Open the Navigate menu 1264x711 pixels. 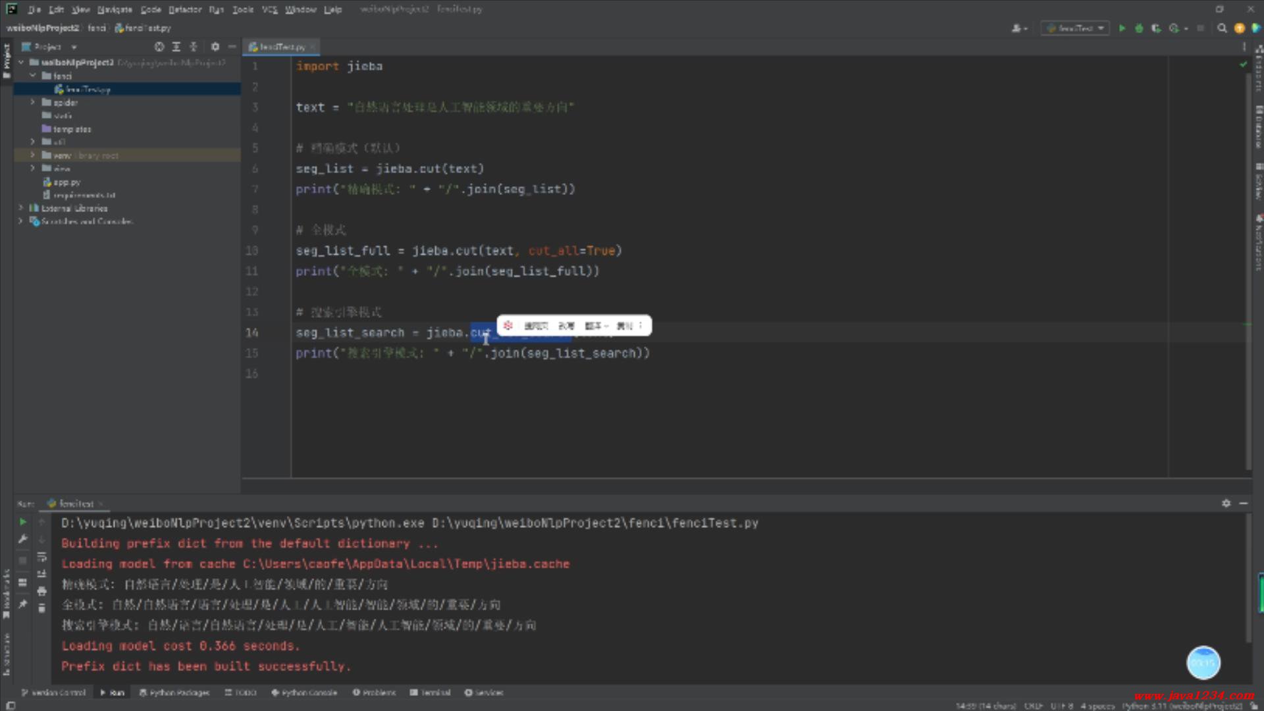click(115, 9)
